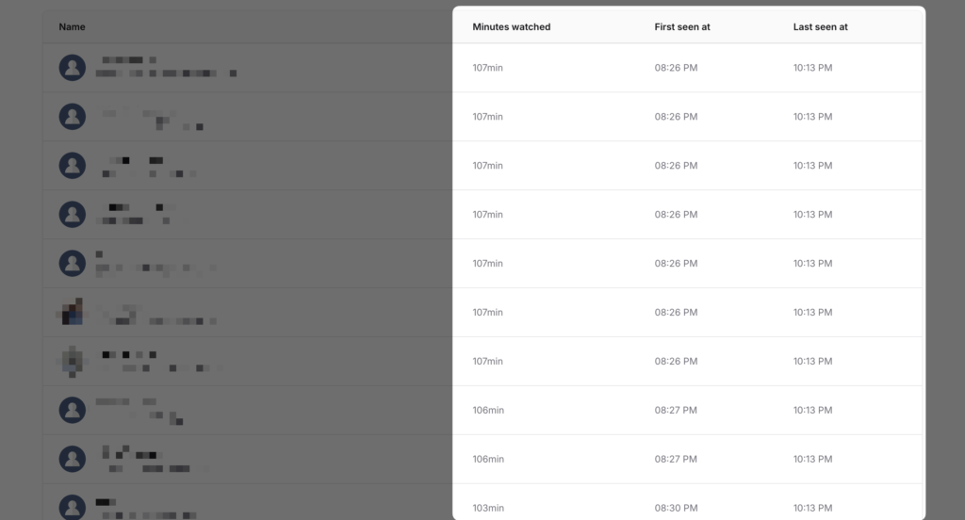Click the ninth row's default avatar icon
Screen dimensions: 965x520
click(72, 459)
